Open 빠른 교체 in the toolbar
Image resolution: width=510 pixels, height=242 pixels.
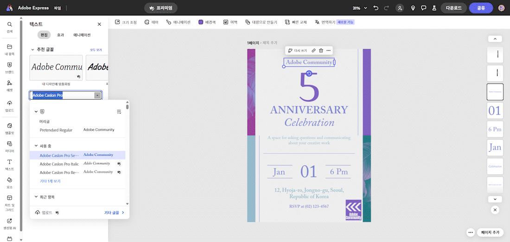(296, 22)
